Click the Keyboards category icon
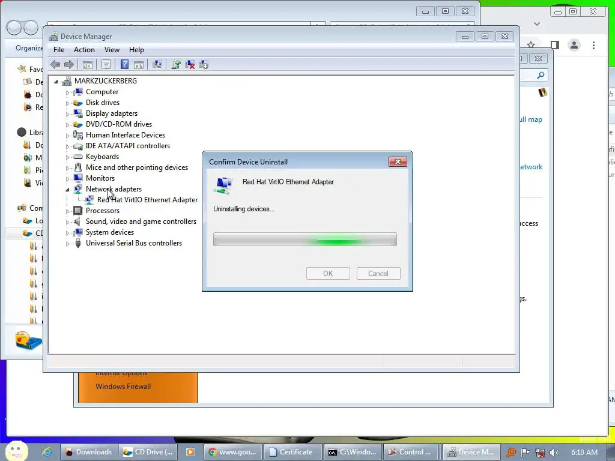Viewport: 615px width, 461px height. pos(78,157)
